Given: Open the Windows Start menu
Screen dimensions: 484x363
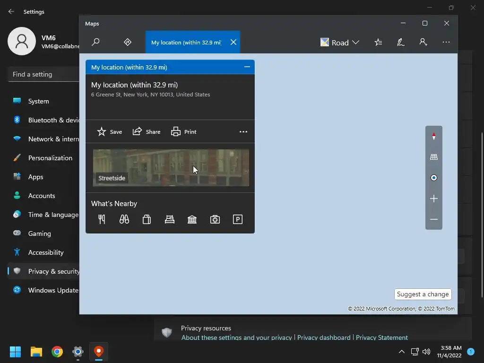Looking at the screenshot, I should [15, 351].
